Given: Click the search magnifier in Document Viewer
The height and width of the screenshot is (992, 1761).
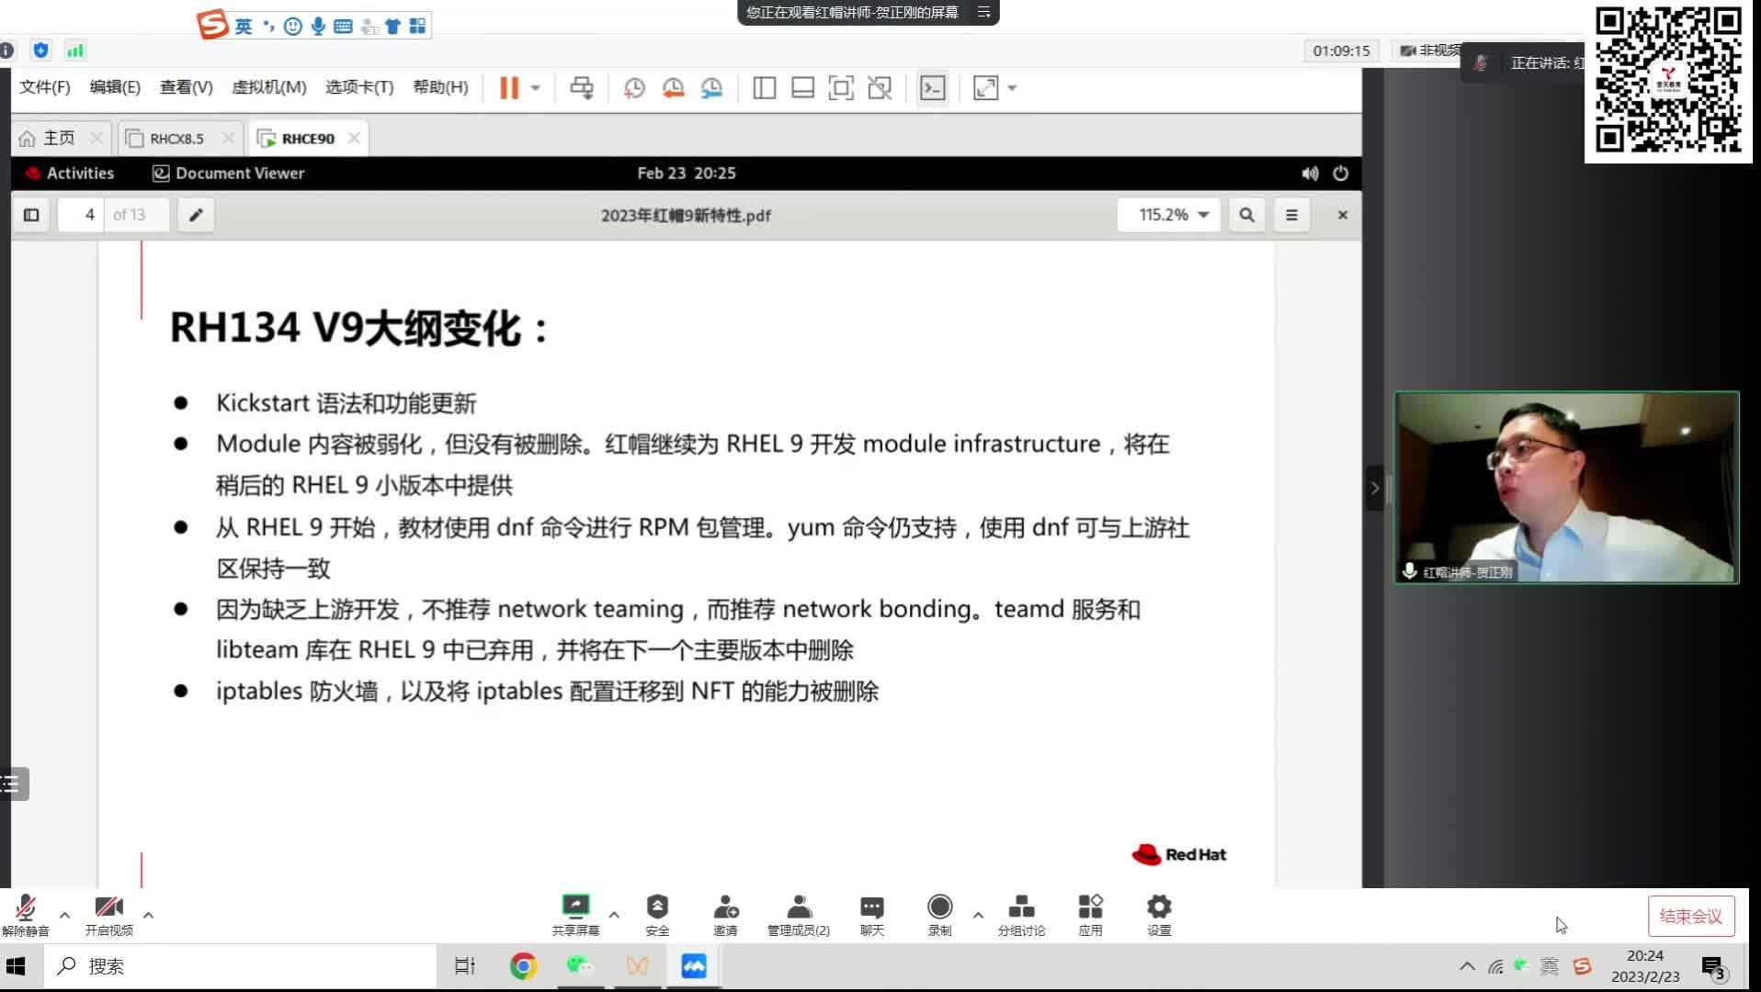Looking at the screenshot, I should 1246,214.
